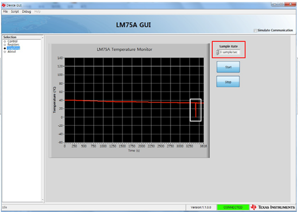Select the About tree item
Viewport: 298px width, 212px height.
(11, 52)
